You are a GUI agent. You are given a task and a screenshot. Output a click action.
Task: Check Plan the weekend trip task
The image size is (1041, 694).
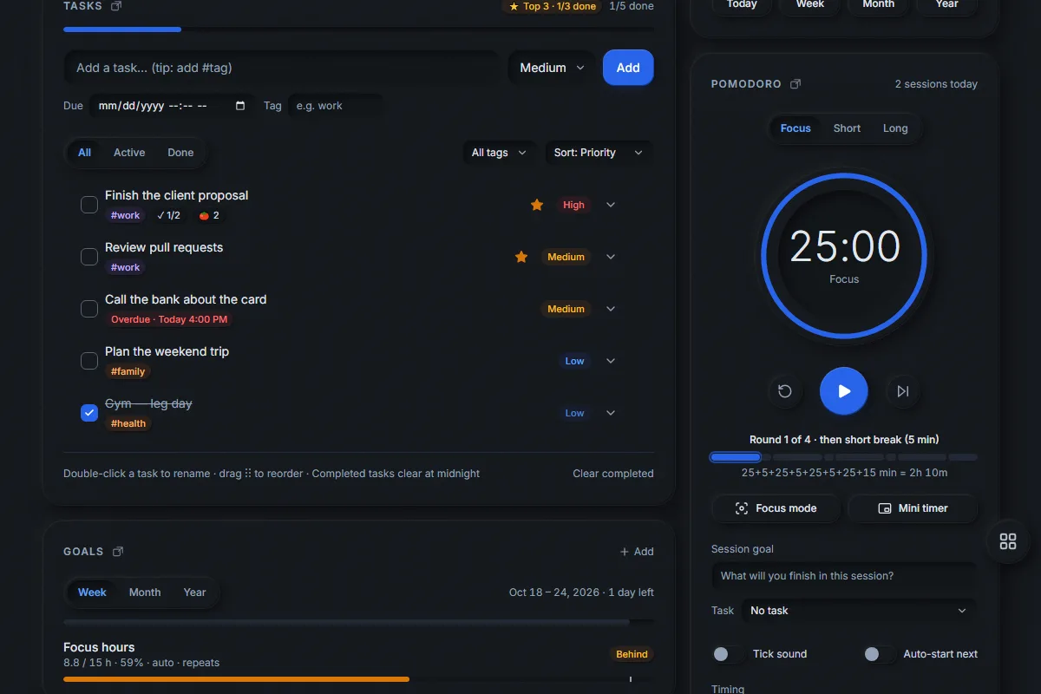89,361
